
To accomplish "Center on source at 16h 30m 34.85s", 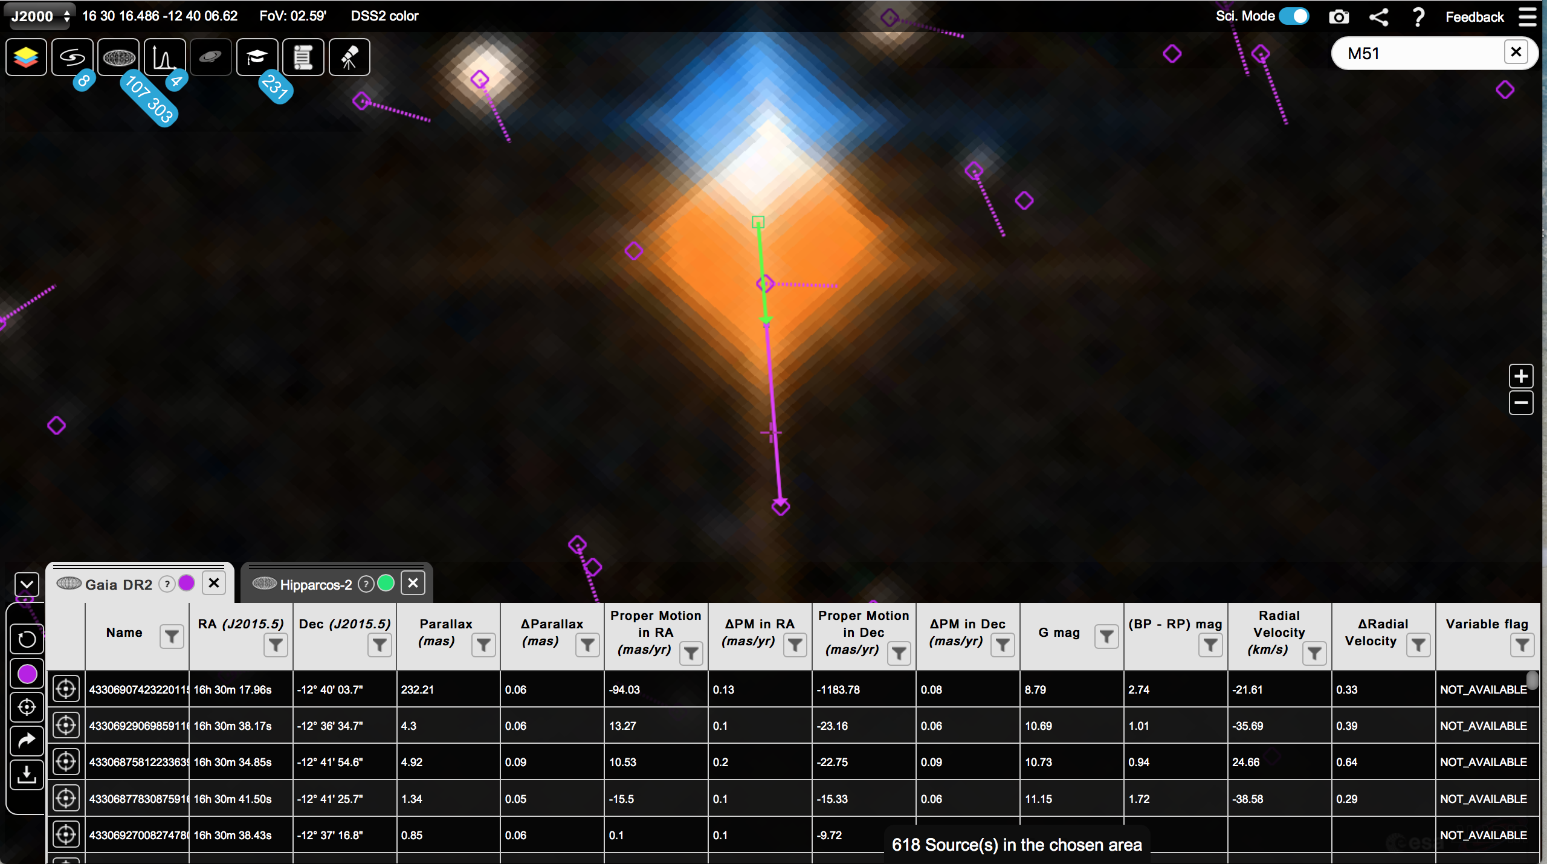I will click(66, 762).
